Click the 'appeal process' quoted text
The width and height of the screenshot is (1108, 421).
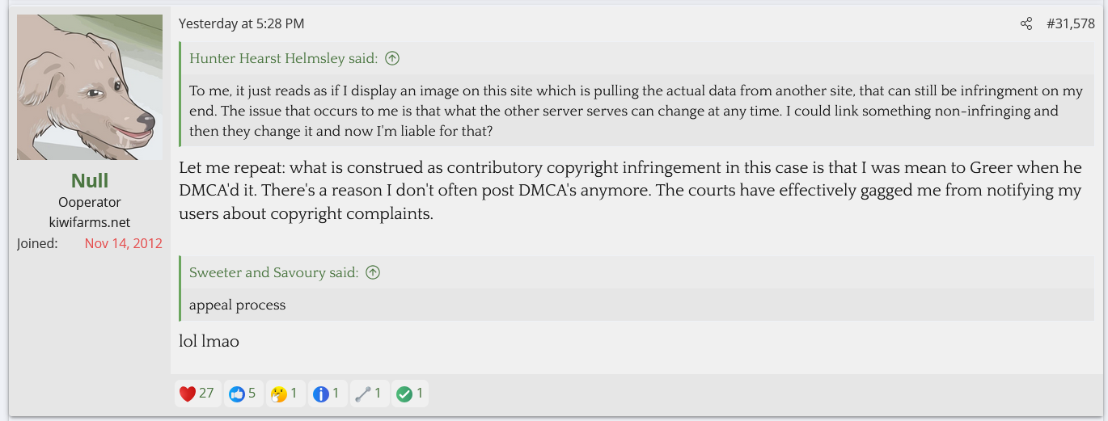coord(237,305)
